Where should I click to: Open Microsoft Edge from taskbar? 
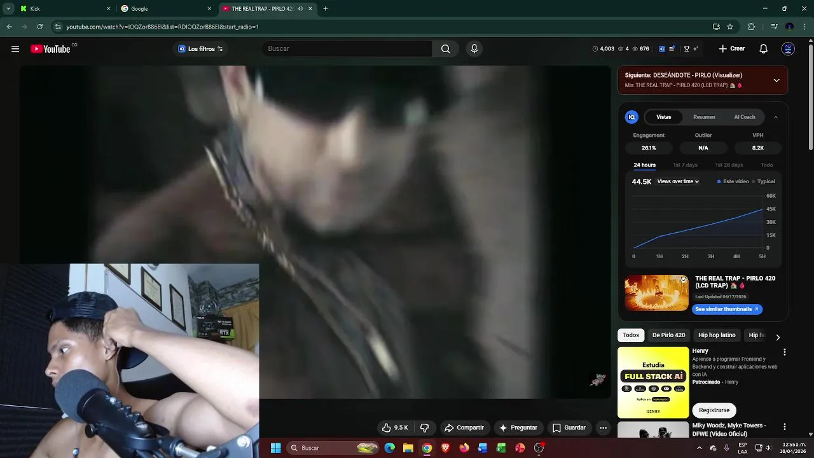[x=390, y=448]
